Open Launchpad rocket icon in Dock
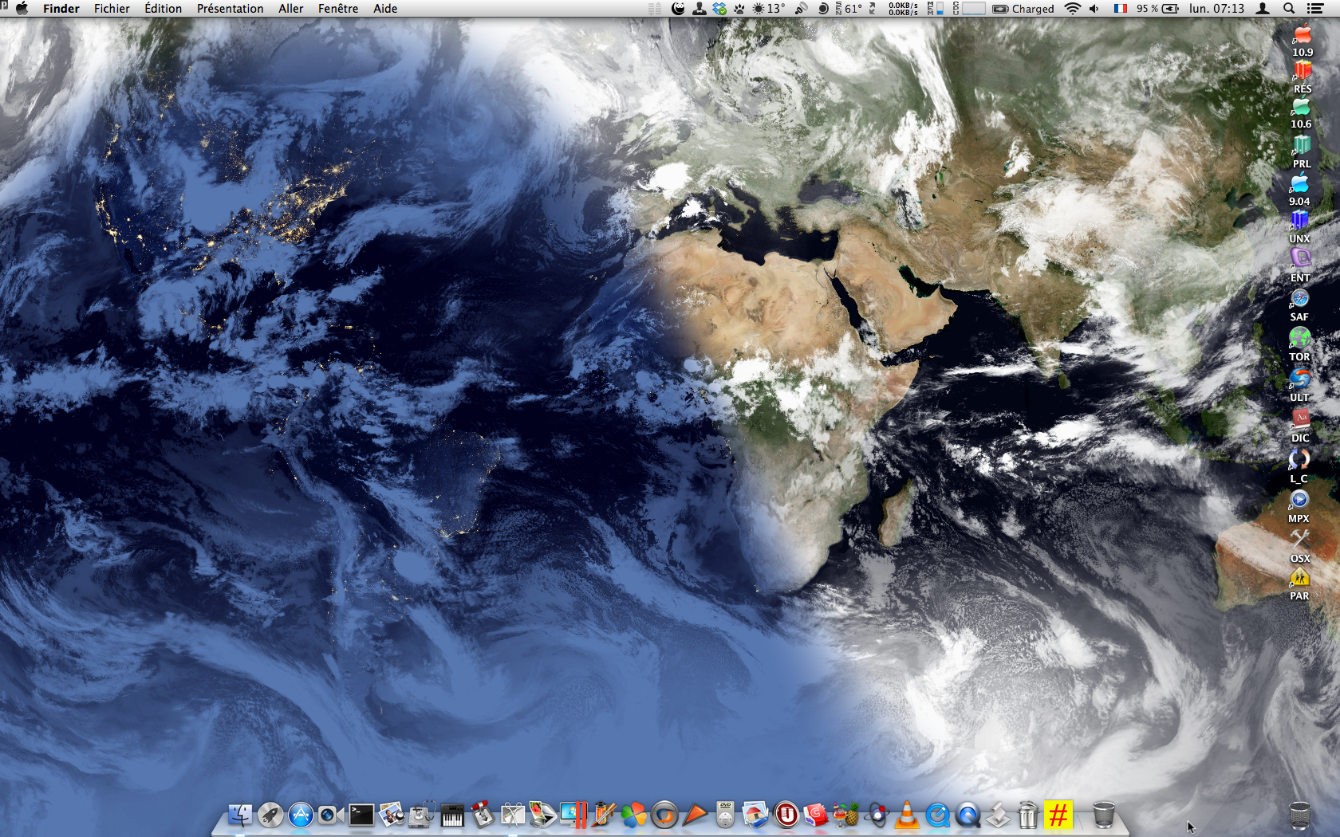 [x=270, y=815]
